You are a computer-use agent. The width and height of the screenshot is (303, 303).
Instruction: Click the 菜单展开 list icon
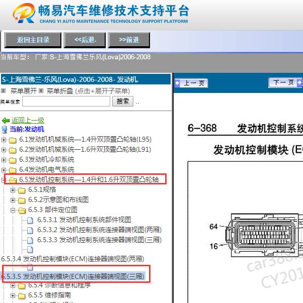4,90
